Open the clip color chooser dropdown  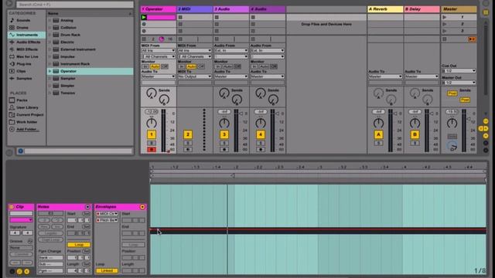(x=21, y=219)
